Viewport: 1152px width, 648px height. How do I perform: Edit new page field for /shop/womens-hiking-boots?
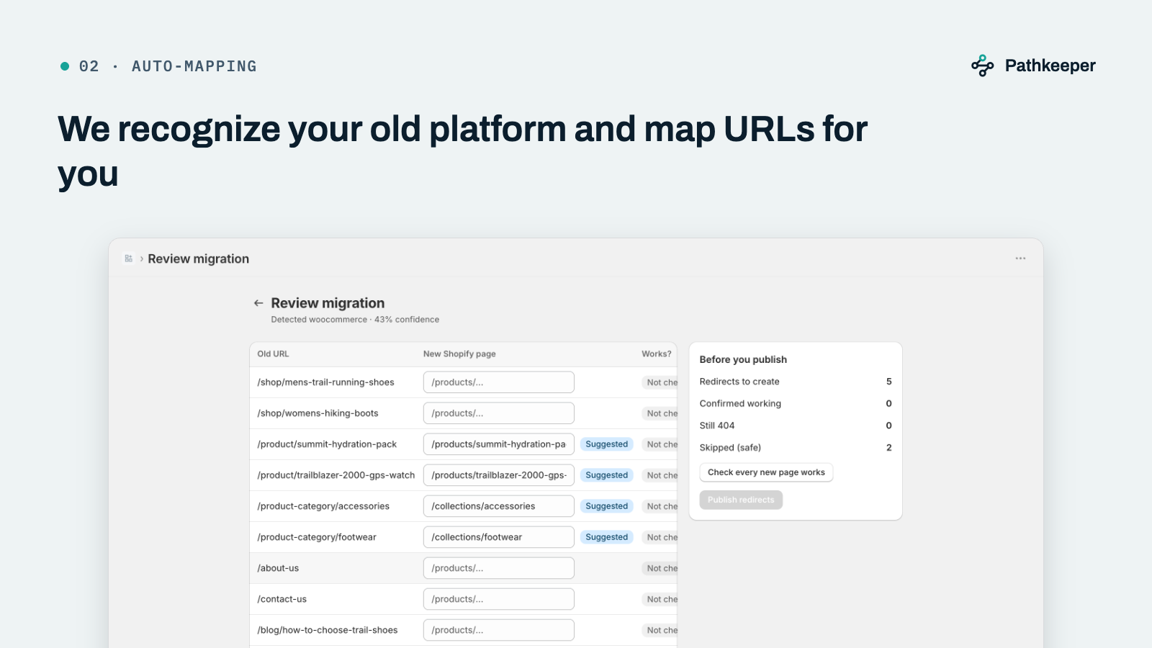click(x=498, y=413)
